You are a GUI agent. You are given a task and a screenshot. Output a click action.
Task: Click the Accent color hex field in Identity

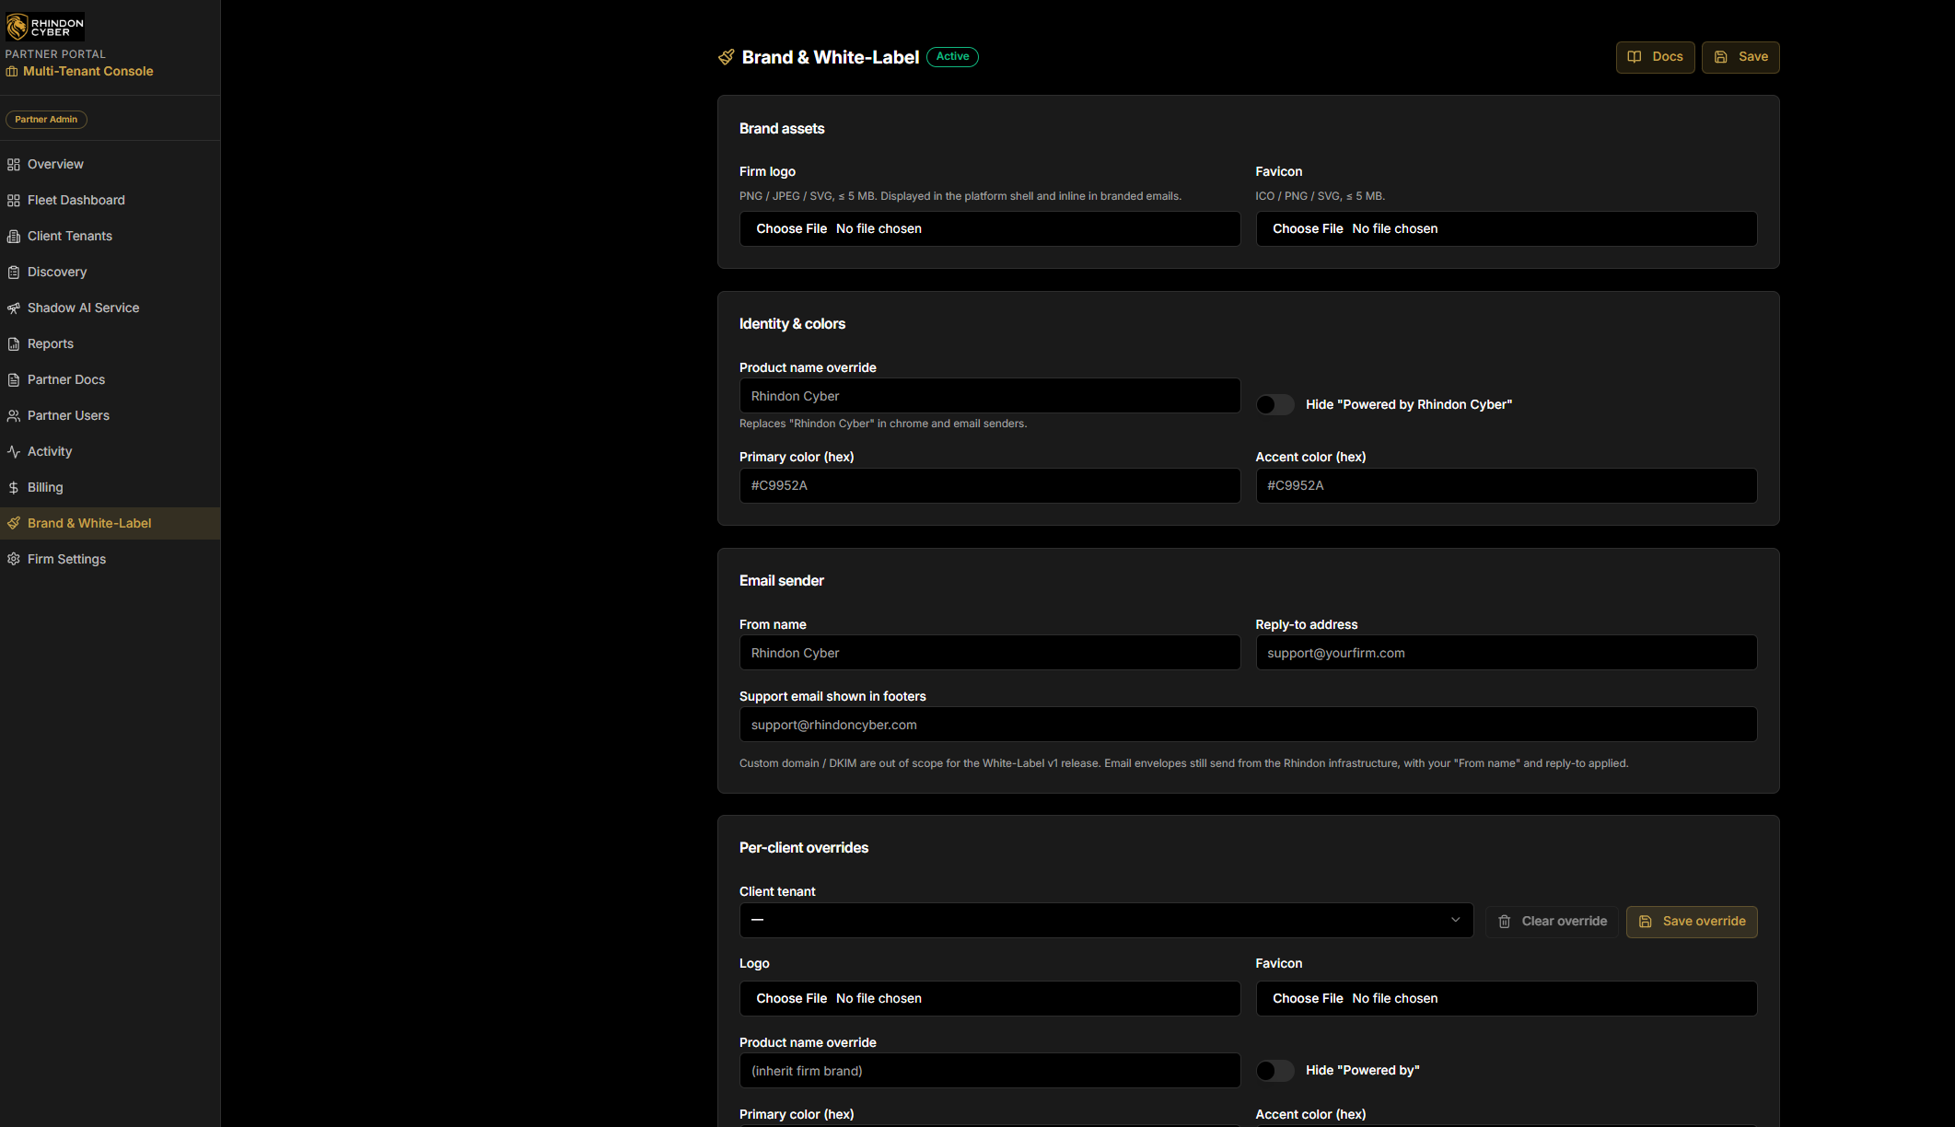pos(1507,486)
